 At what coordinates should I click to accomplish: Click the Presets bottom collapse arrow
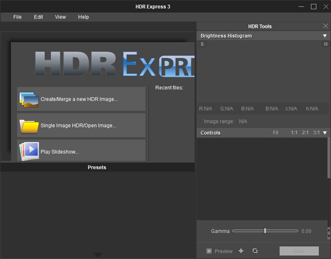tap(98, 255)
